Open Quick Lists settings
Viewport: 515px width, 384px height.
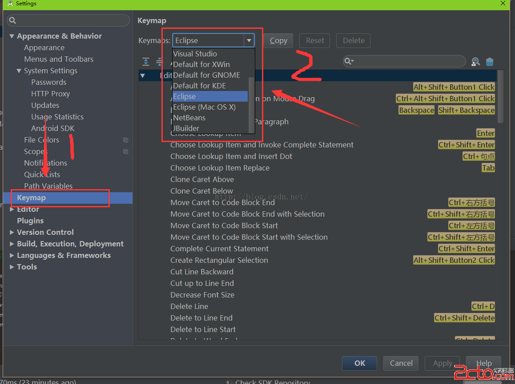tap(42, 174)
